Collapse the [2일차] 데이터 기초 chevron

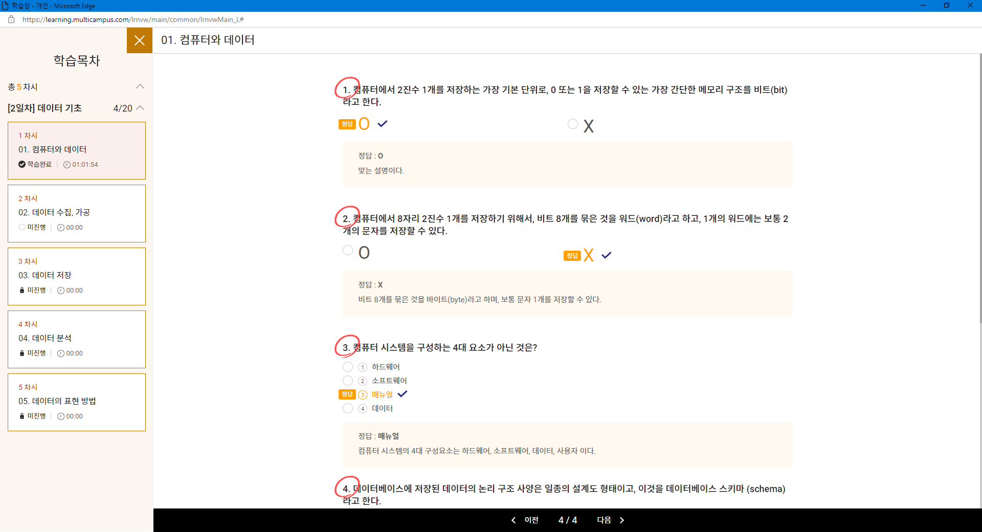(141, 108)
